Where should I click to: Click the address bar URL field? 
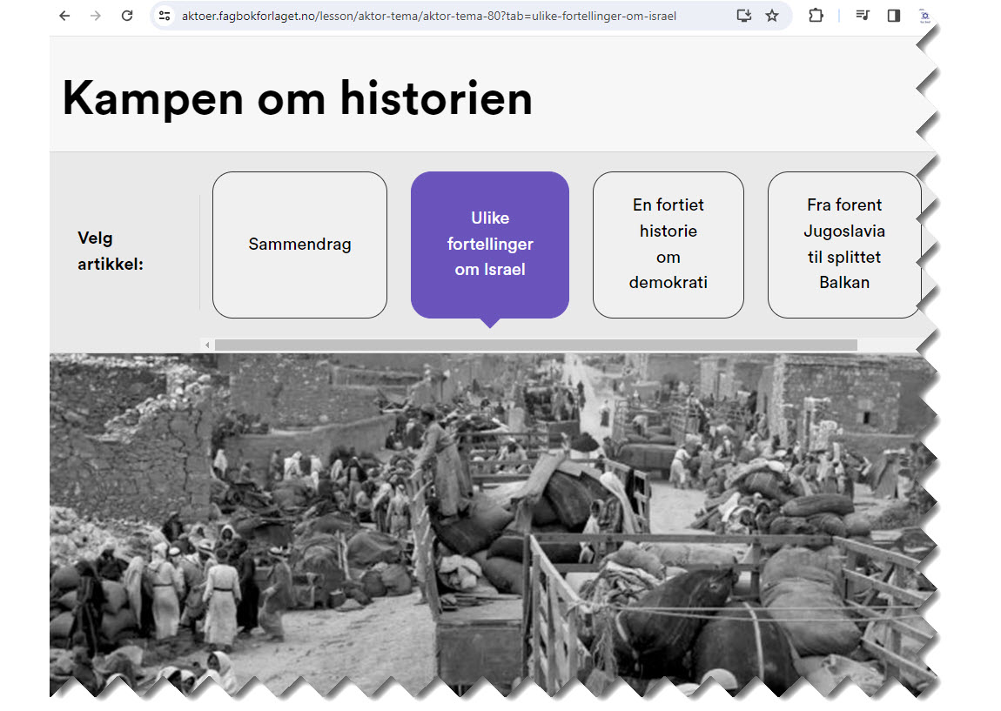pyautogui.click(x=435, y=16)
